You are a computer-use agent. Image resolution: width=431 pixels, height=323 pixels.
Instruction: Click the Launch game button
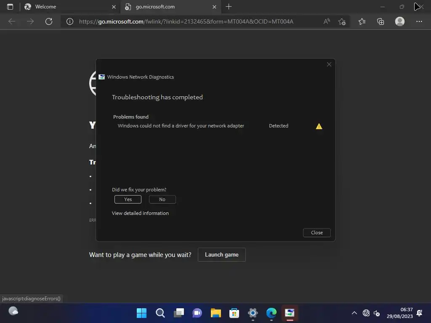[x=221, y=254]
